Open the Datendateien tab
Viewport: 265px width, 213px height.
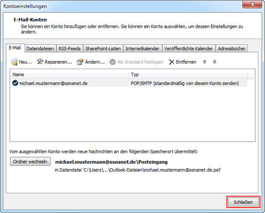click(40, 49)
